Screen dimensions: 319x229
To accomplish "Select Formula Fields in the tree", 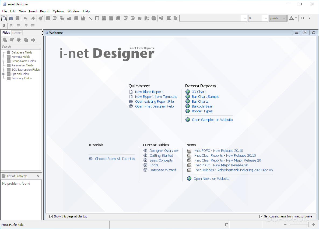I will click(x=21, y=57).
